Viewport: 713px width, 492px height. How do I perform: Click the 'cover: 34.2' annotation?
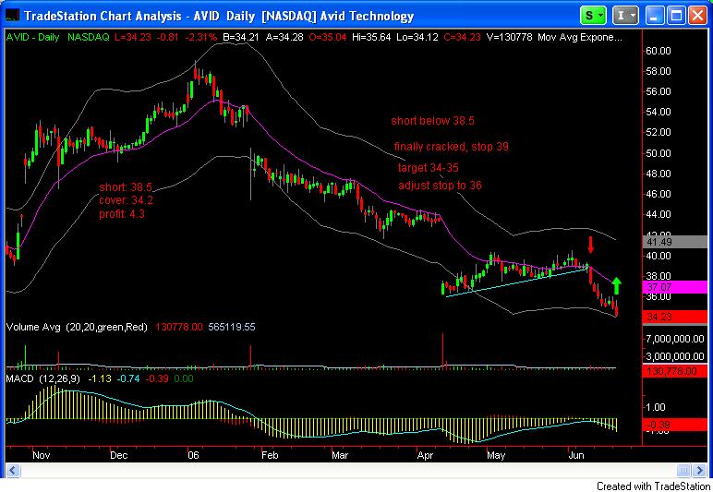tap(126, 200)
